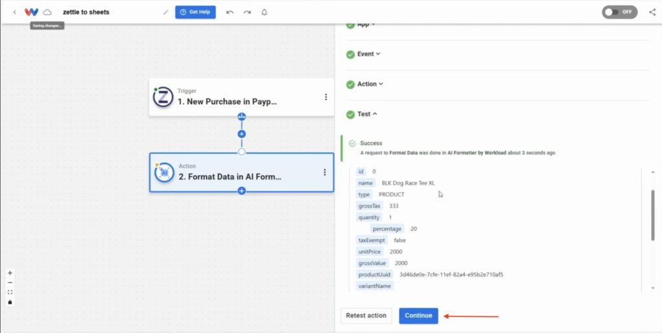
Task: Click the 'type' field label
Action: point(364,195)
